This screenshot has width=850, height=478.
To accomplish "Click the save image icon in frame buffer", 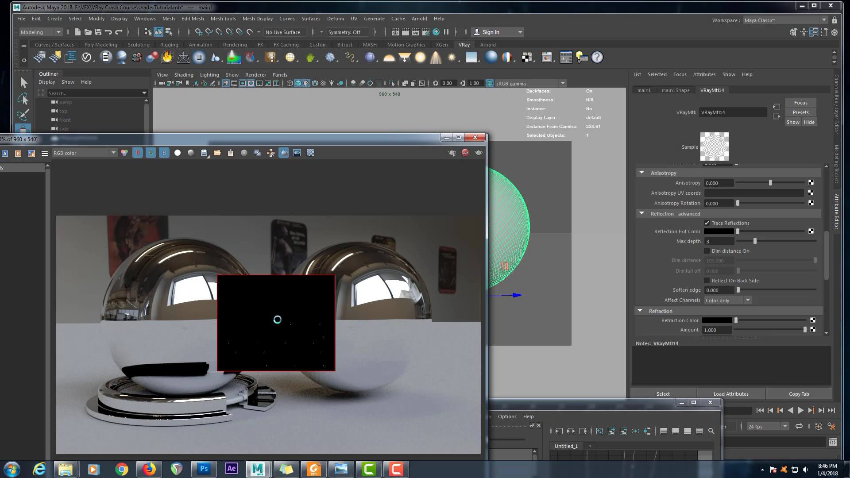I will point(204,153).
